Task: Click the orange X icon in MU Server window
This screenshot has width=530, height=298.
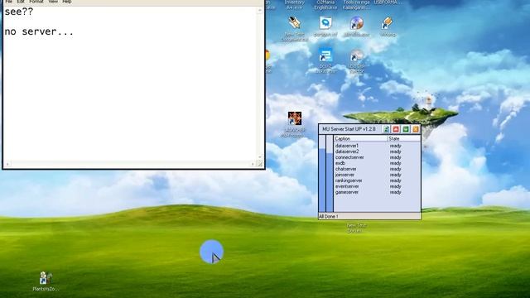Action: point(416,129)
